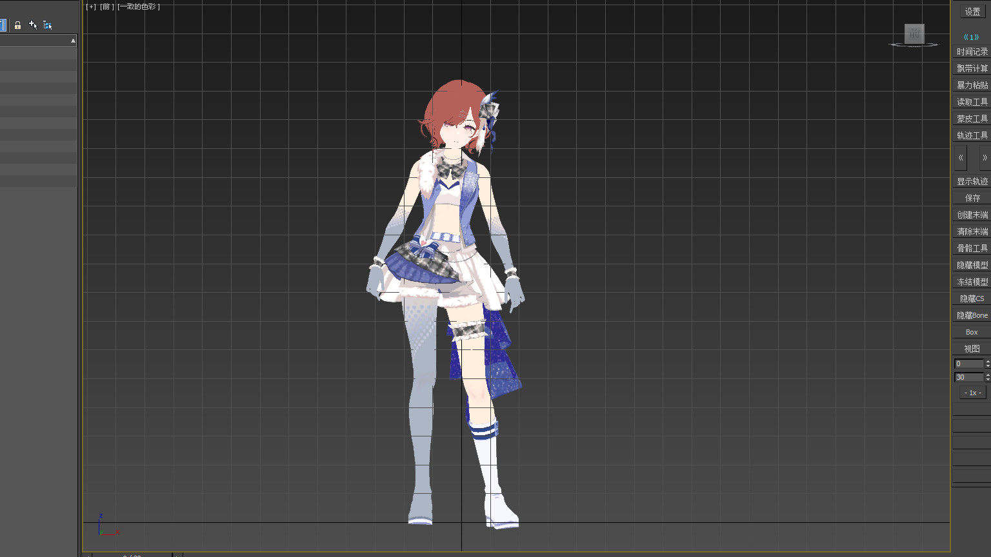The width and height of the screenshot is (991, 557).
Task: Click the stepper arrows beside the 30 field
Action: pyautogui.click(x=987, y=377)
